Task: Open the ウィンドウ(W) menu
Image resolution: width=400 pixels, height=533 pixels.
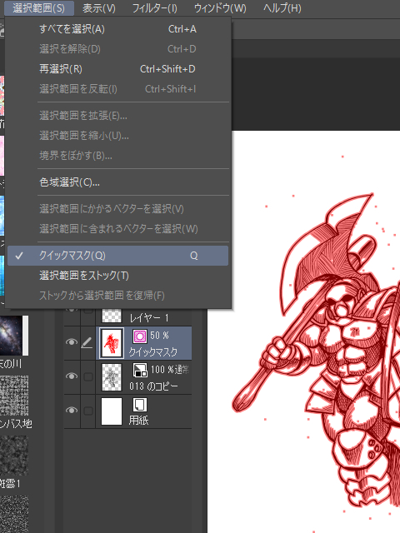Action: 220,8
